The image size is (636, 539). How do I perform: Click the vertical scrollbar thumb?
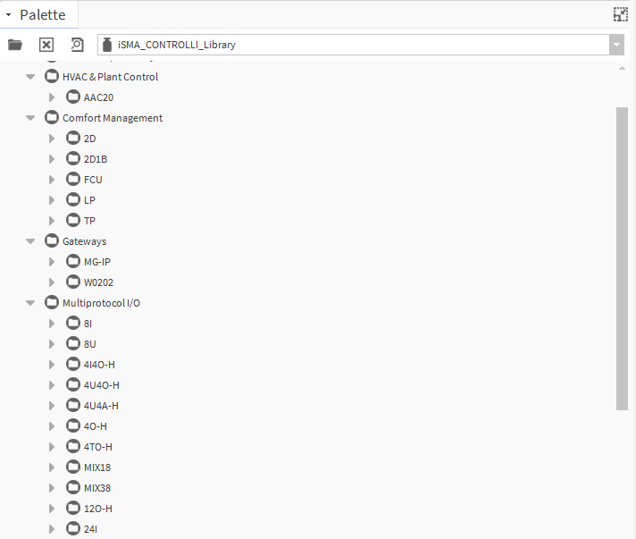tap(622, 259)
